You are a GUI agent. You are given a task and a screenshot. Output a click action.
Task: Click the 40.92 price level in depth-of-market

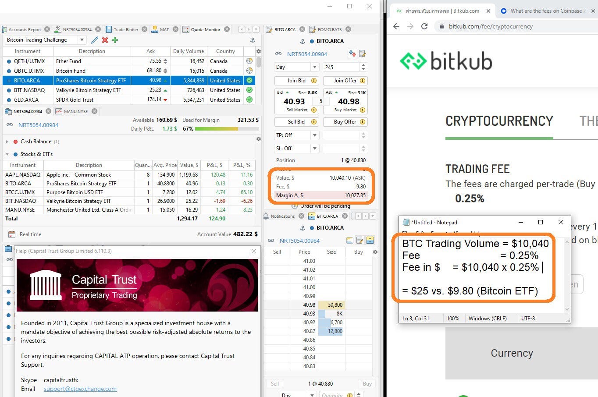point(309,322)
